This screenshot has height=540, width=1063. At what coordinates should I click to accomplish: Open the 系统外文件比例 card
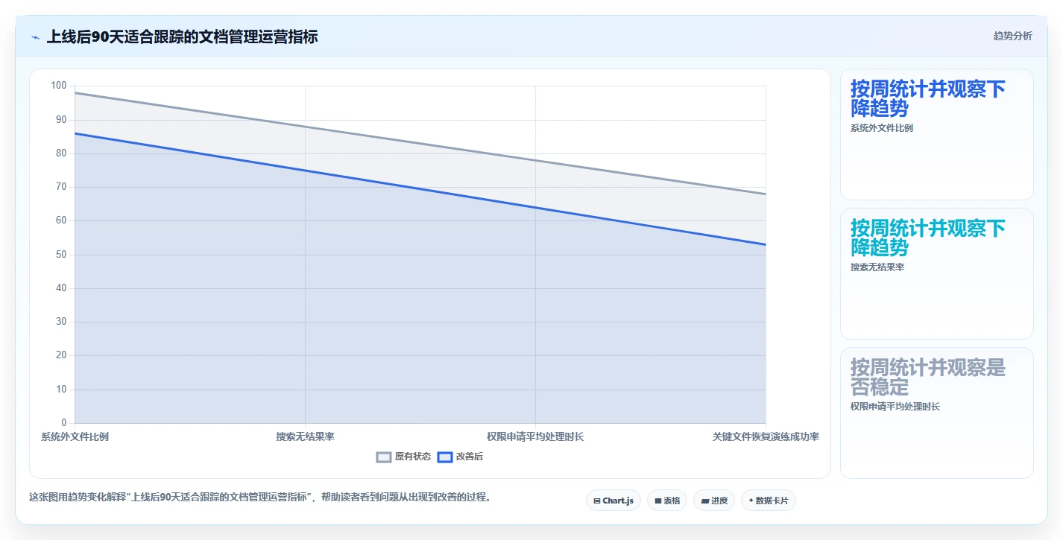[x=937, y=135]
